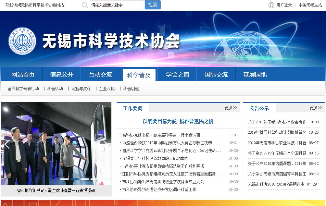This screenshot has height=206, width=326.
Task: Click the search keyword input field
Action: [117, 5]
